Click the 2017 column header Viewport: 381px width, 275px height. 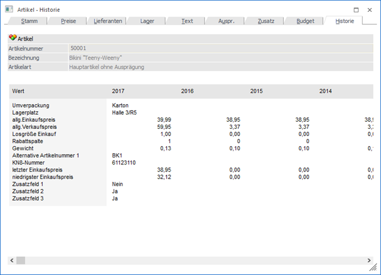(x=119, y=91)
